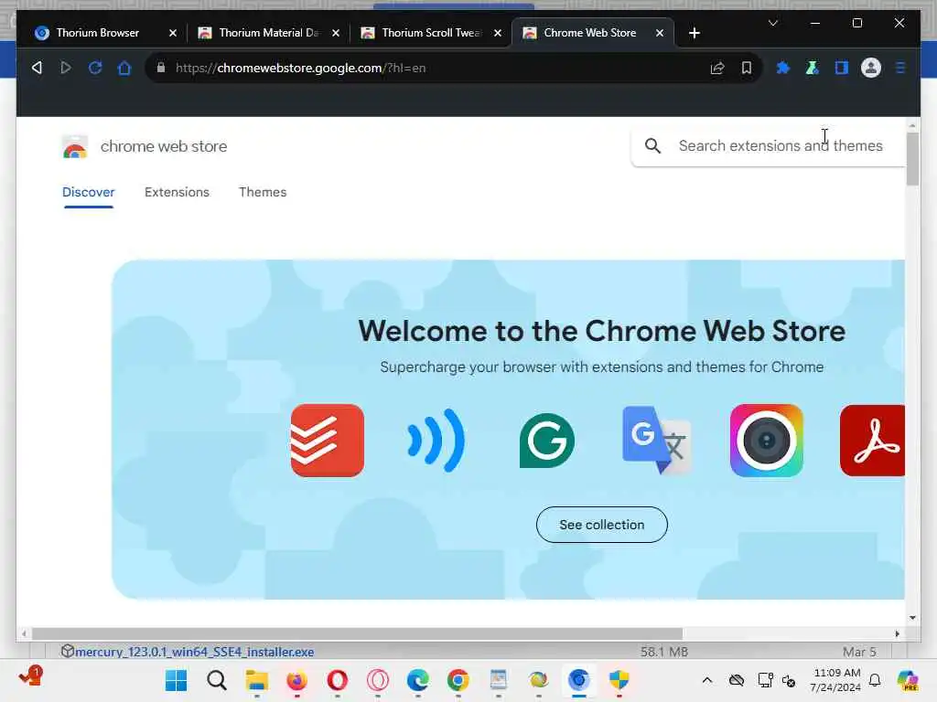View site info via the lock icon
937x702 pixels.
[x=161, y=68]
